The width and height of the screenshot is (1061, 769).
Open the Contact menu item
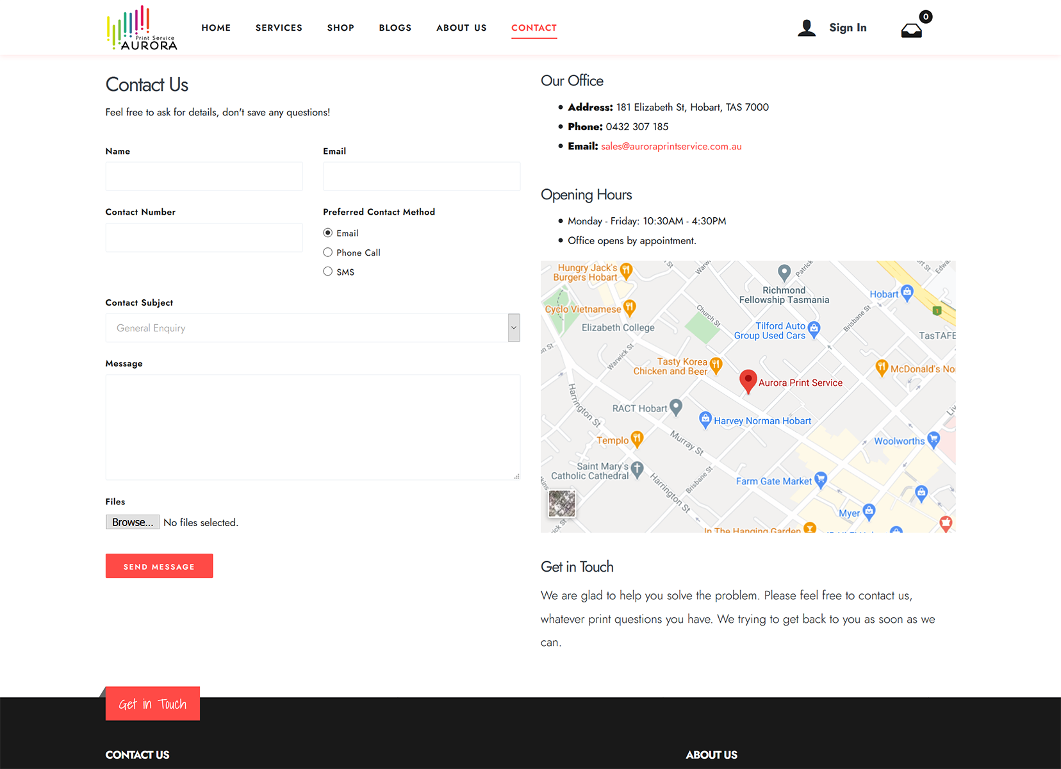click(534, 28)
